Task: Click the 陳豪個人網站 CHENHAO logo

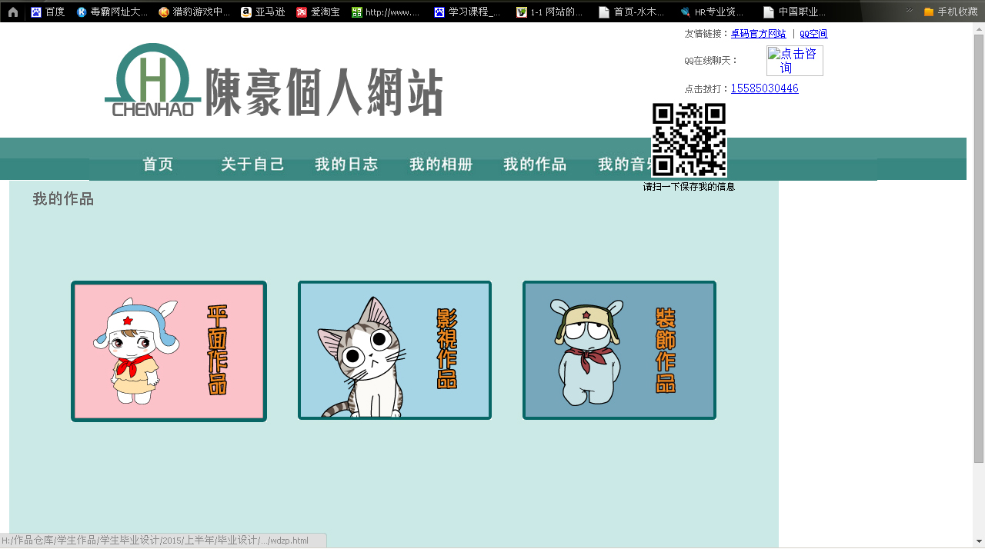Action: (274, 81)
